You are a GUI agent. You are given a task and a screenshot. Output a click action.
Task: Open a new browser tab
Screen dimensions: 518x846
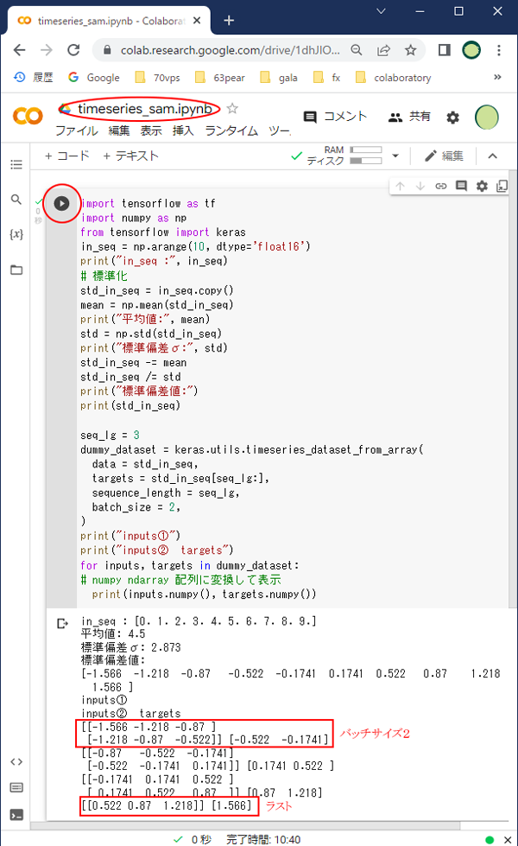pyautogui.click(x=229, y=21)
